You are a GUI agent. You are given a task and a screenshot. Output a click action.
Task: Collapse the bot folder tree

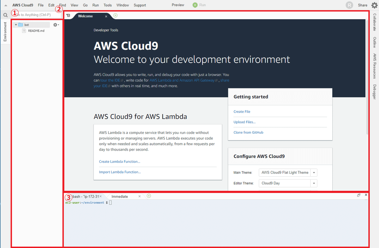[16, 25]
